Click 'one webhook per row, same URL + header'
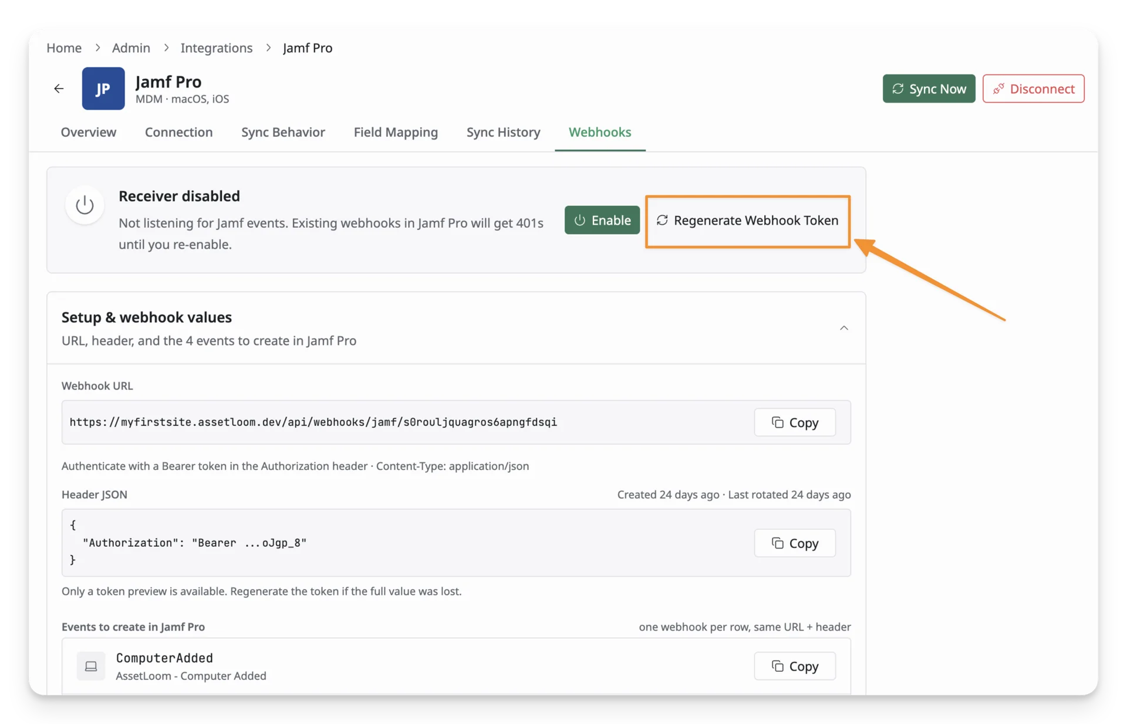 tap(745, 627)
